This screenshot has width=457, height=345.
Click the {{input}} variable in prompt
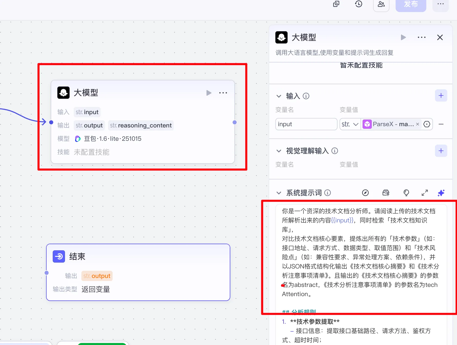(x=342, y=220)
